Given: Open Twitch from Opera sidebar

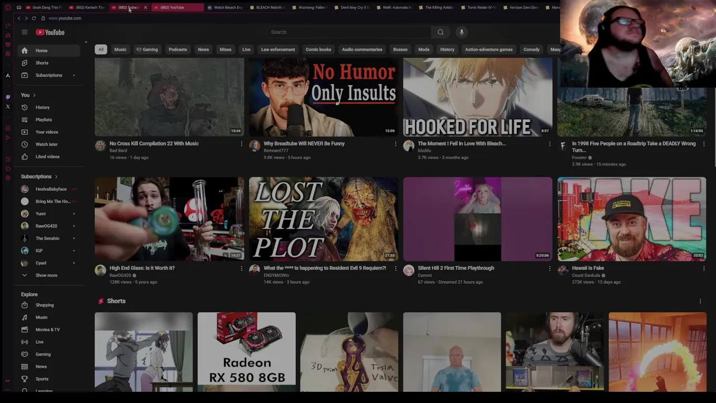Looking at the screenshot, I should click(x=8, y=97).
